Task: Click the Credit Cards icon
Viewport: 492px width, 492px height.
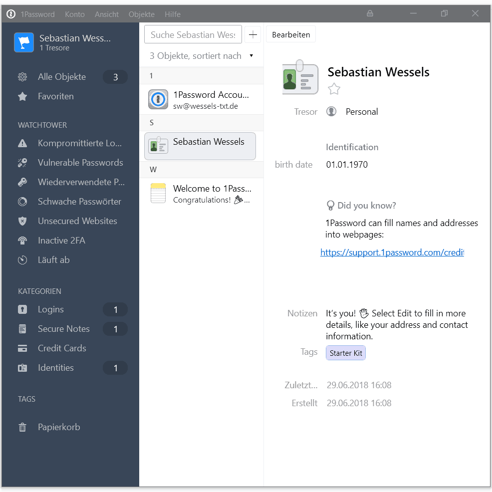Action: [22, 348]
